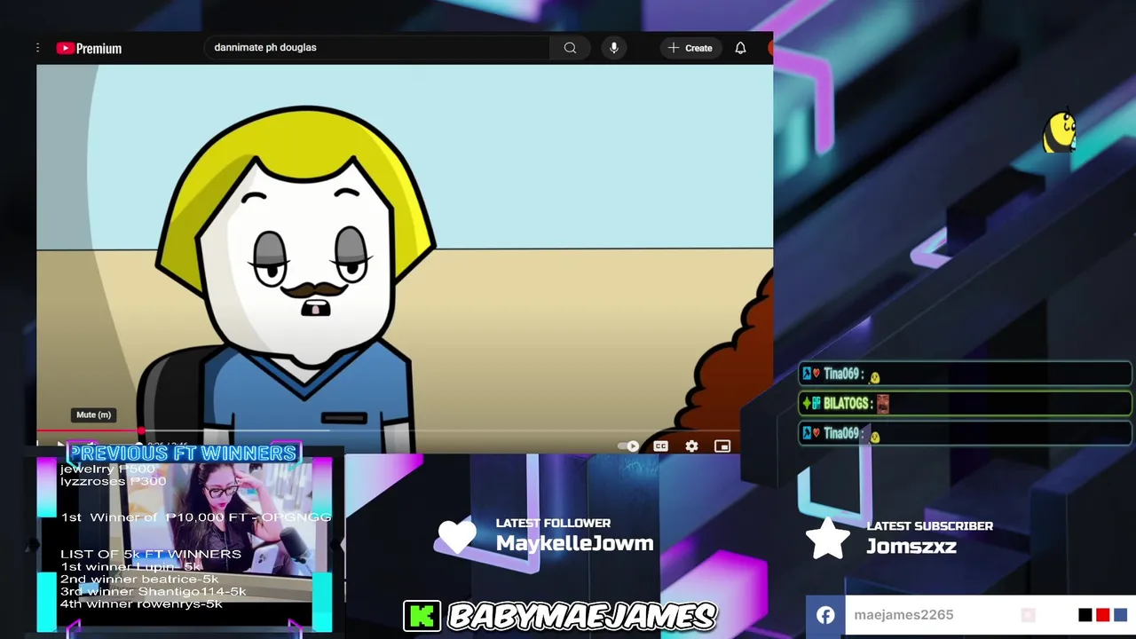Open the Create button
Image resolution: width=1136 pixels, height=639 pixels.
coord(690,48)
